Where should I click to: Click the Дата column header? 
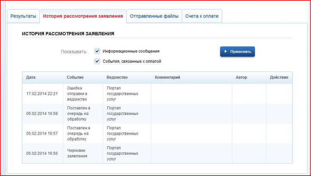pos(31,77)
